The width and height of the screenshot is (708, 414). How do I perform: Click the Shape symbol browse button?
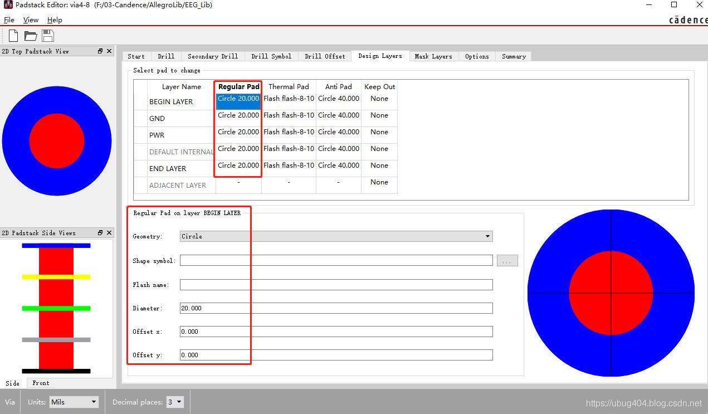pyautogui.click(x=507, y=261)
